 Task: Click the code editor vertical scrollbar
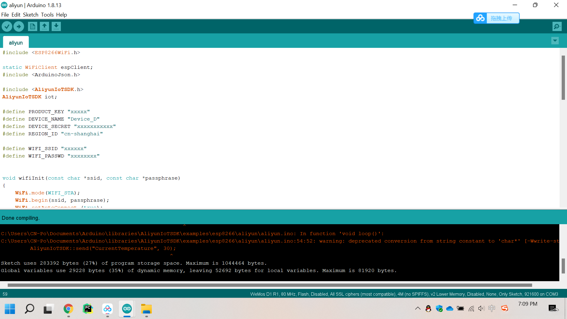[563, 78]
